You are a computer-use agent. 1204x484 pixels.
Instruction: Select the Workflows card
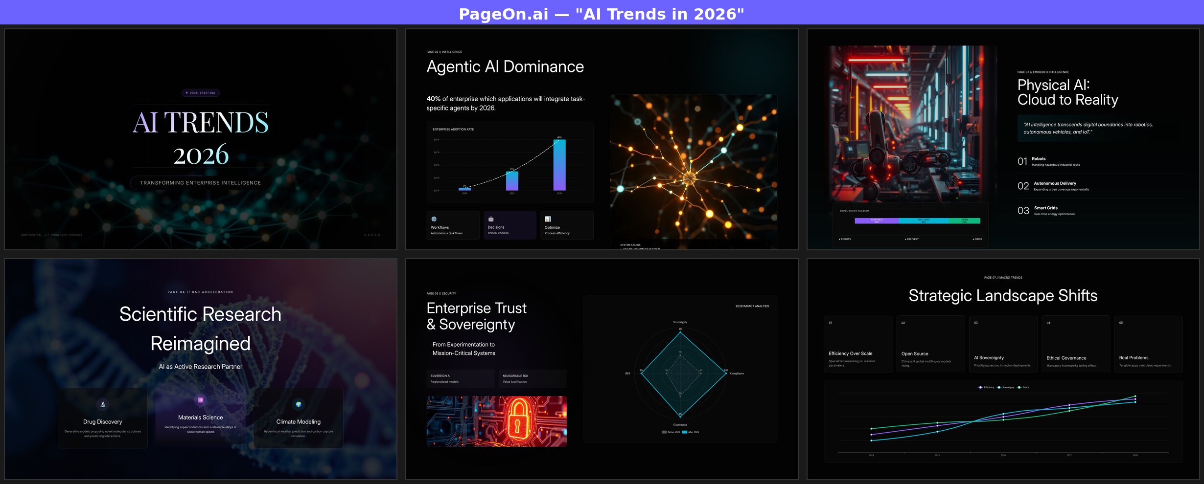click(x=453, y=225)
